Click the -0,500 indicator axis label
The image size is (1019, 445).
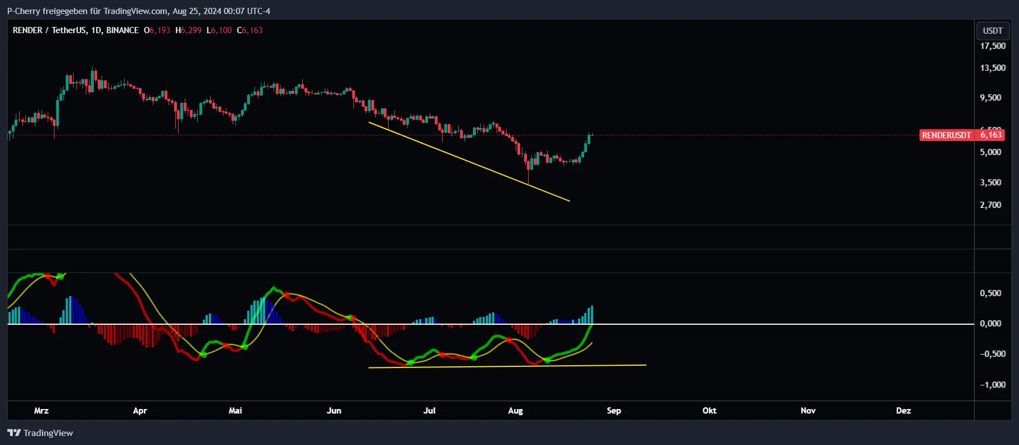click(993, 354)
